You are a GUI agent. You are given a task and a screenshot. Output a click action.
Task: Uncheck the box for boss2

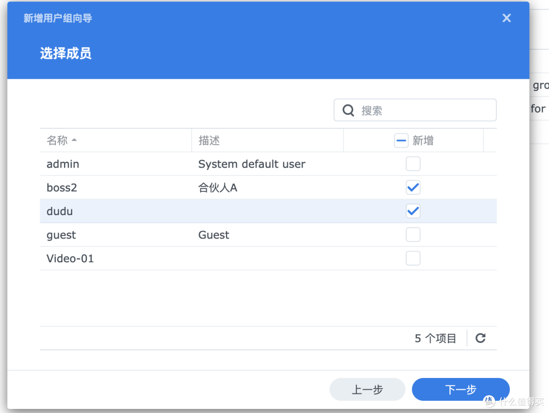413,188
